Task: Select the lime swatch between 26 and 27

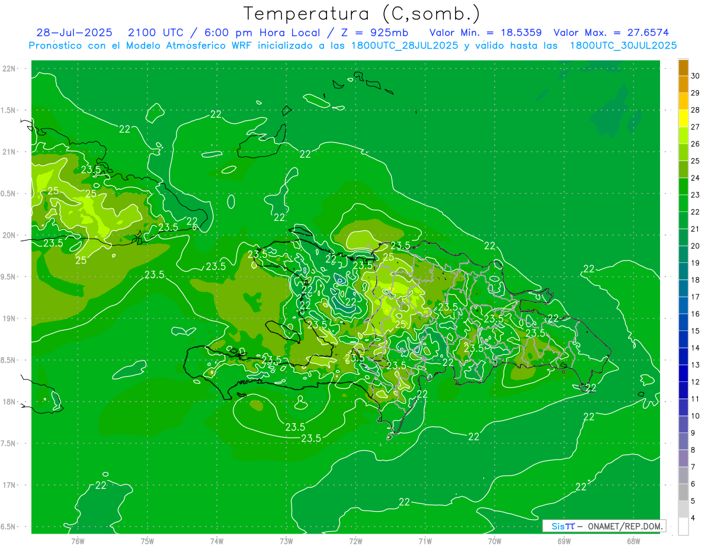Action: pos(683,136)
